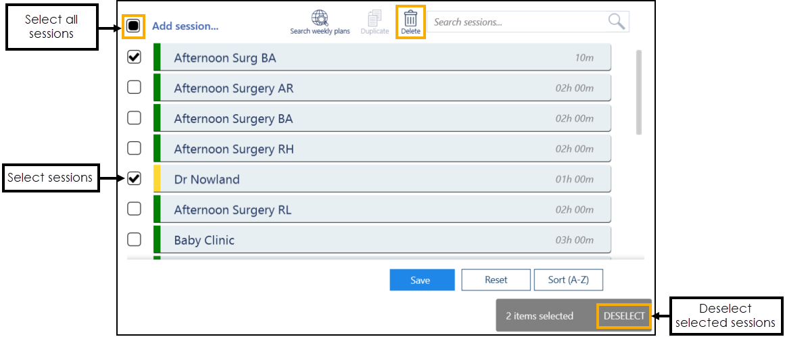Click DESELECT to clear selected items
Viewport: 785px width, 337px height.
[x=623, y=316]
